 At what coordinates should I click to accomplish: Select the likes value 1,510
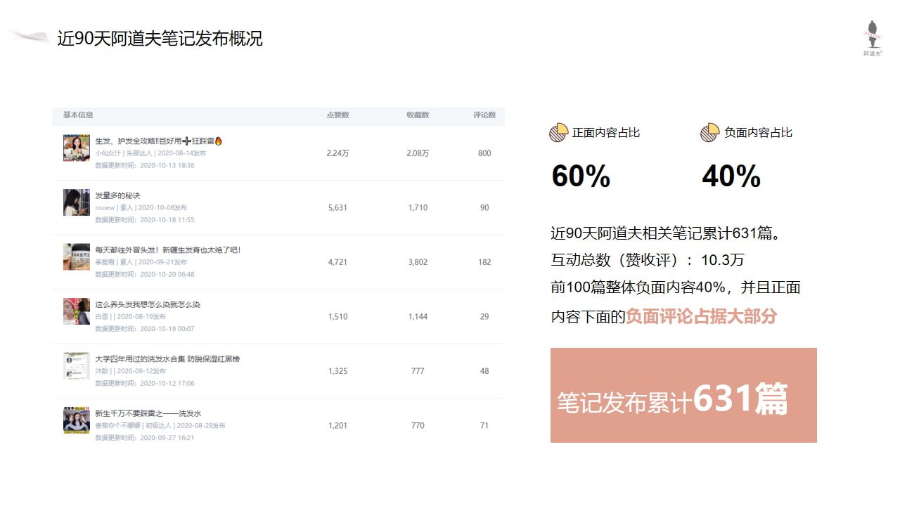337,316
